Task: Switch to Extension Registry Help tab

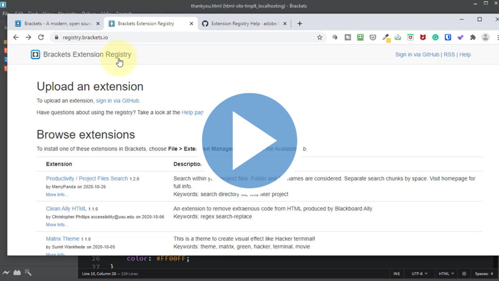Action: pos(242,24)
